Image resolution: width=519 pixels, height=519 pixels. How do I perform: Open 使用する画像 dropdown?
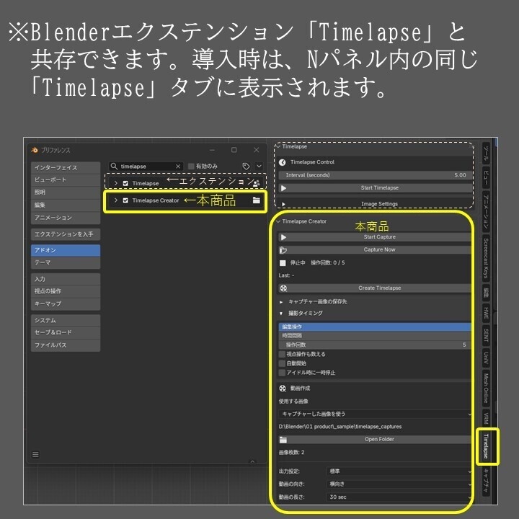[x=375, y=414]
